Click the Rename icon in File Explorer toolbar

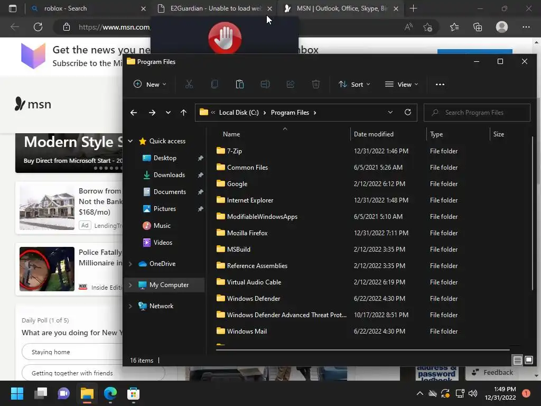pos(265,84)
